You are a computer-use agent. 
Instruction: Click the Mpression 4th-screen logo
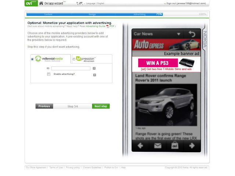click(x=86, y=59)
